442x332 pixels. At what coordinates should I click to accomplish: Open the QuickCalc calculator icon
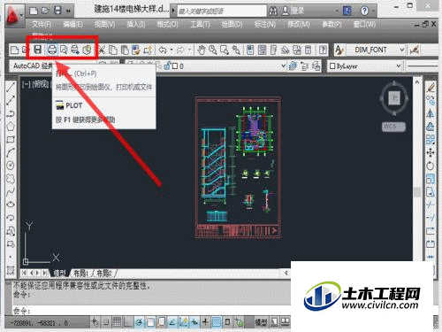(309, 50)
